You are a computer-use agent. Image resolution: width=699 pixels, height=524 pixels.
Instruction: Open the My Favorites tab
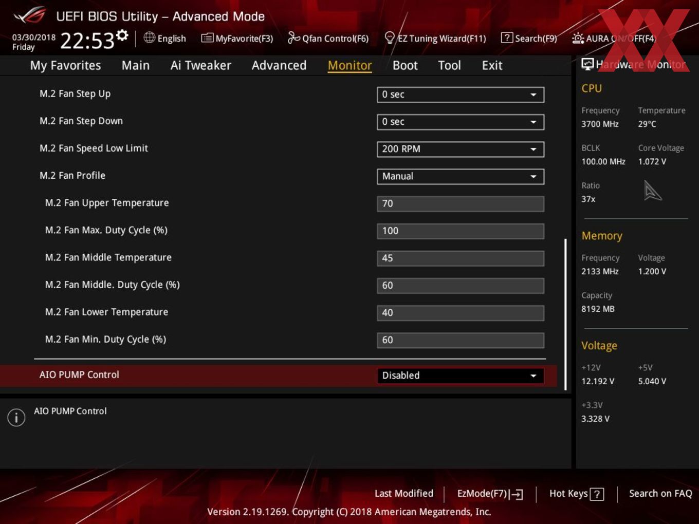tap(65, 65)
